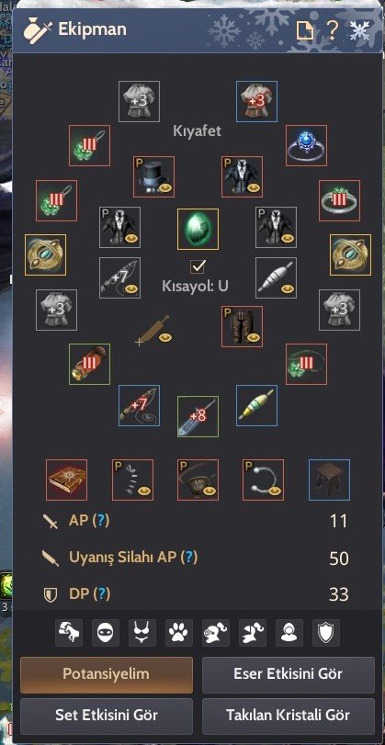Click the document icon in Ekipman header

coord(305,31)
